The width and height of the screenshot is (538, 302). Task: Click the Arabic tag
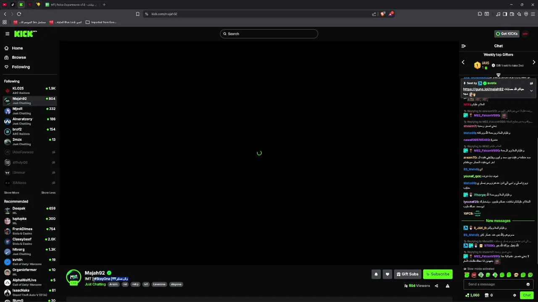click(113, 284)
